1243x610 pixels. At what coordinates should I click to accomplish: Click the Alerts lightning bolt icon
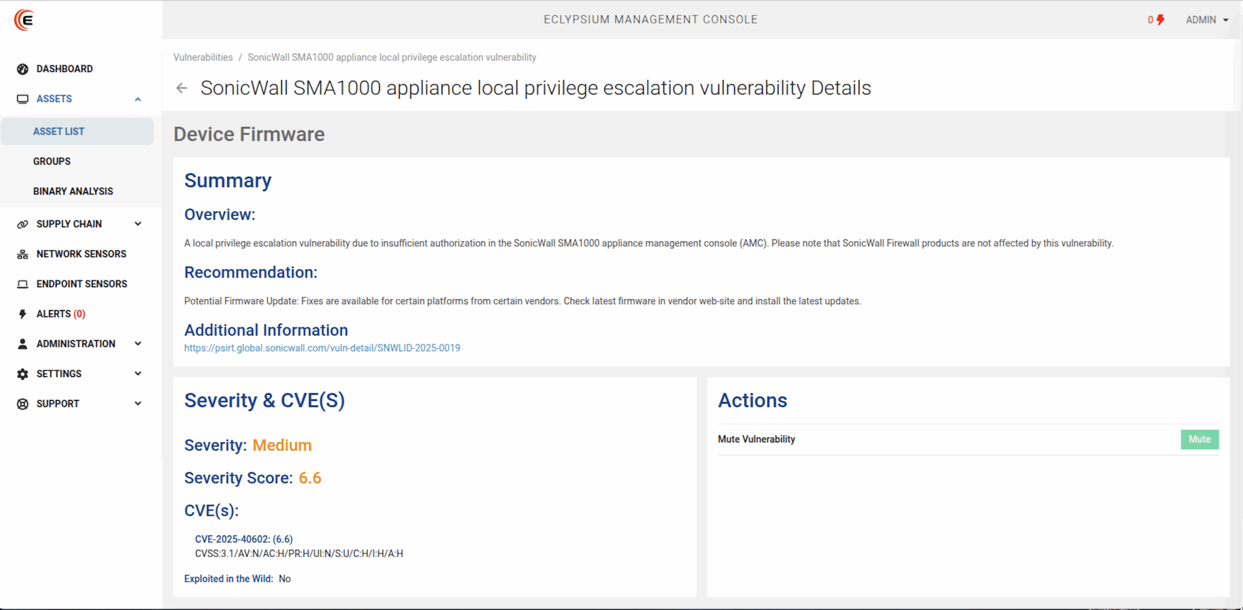[22, 314]
